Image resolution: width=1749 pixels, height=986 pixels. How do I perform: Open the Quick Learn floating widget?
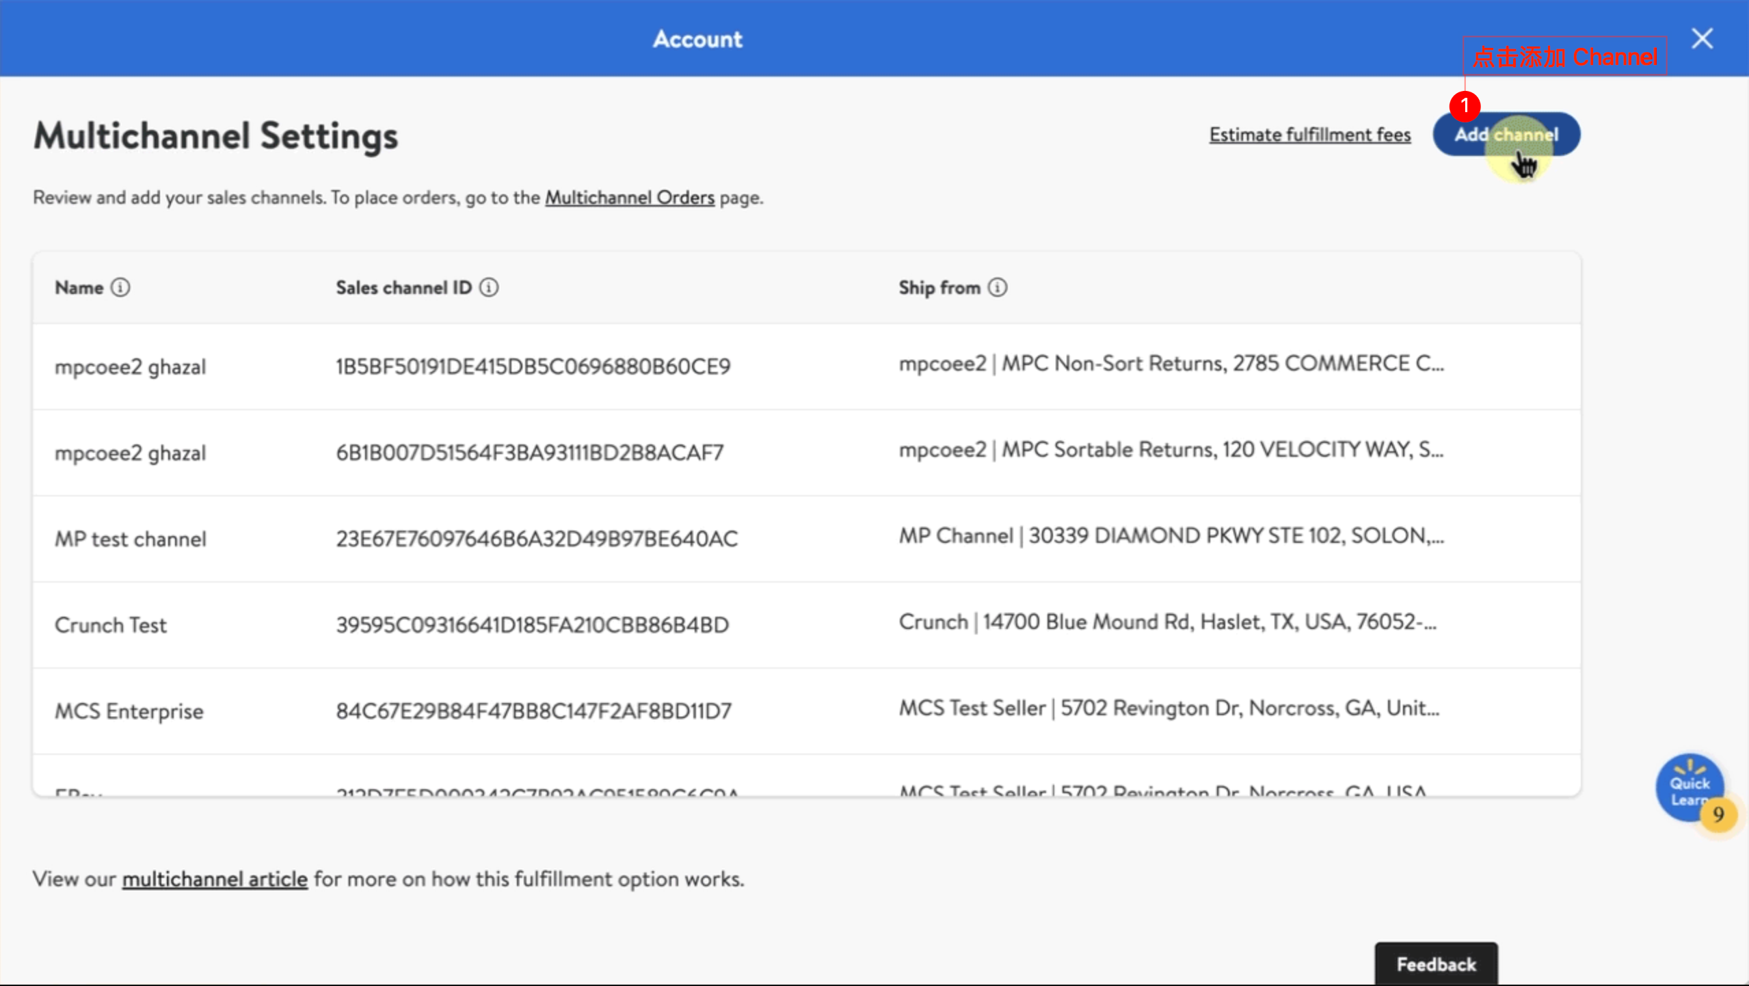(1691, 788)
